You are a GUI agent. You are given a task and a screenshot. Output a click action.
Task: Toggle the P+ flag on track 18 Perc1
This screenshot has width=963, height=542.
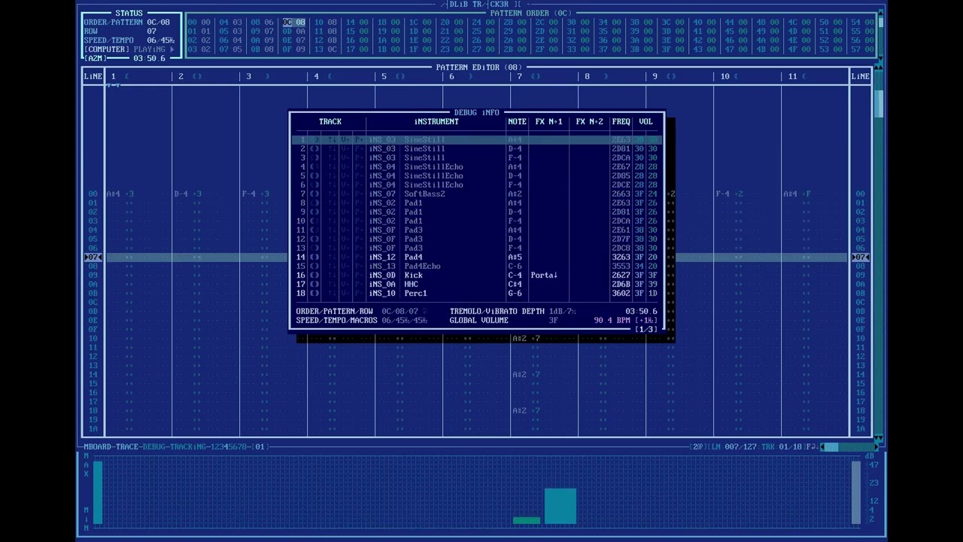click(359, 294)
